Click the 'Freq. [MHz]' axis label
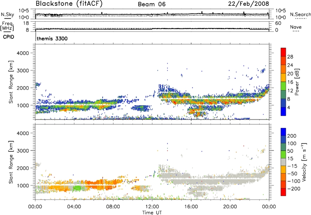311x215 pixels. (x=7, y=26)
